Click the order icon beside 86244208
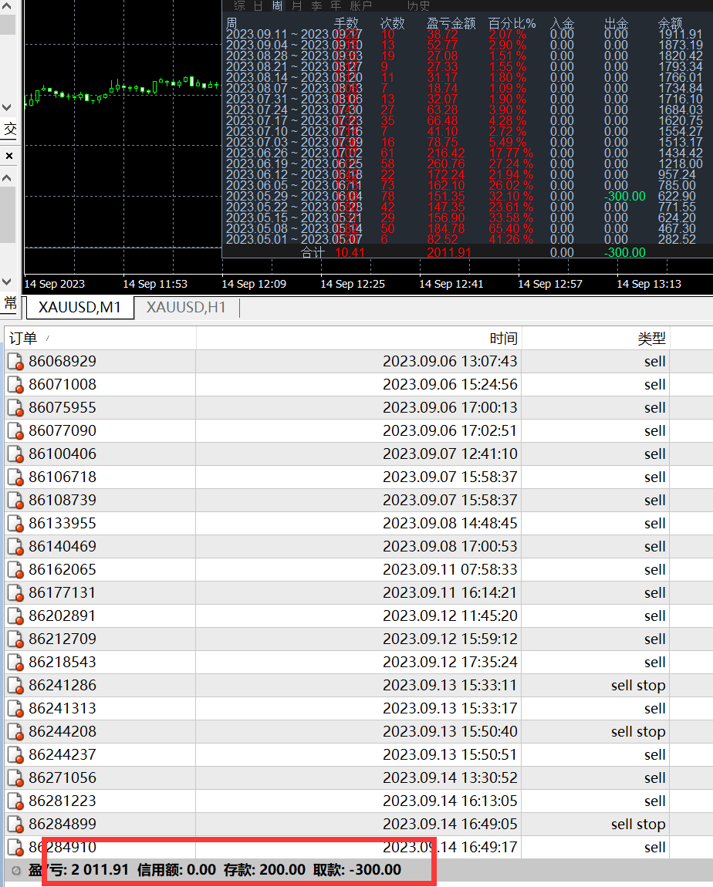713x887 pixels. pos(15,733)
